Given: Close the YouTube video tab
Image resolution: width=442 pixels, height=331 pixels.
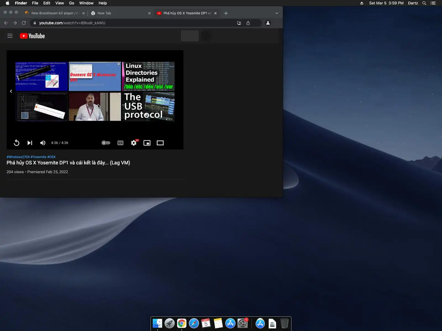Looking at the screenshot, I should (x=215, y=13).
